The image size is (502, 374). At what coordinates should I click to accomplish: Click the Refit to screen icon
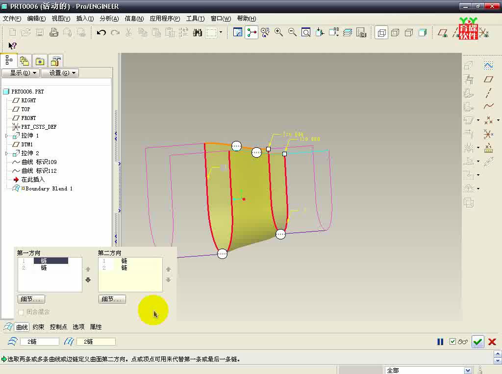306,33
